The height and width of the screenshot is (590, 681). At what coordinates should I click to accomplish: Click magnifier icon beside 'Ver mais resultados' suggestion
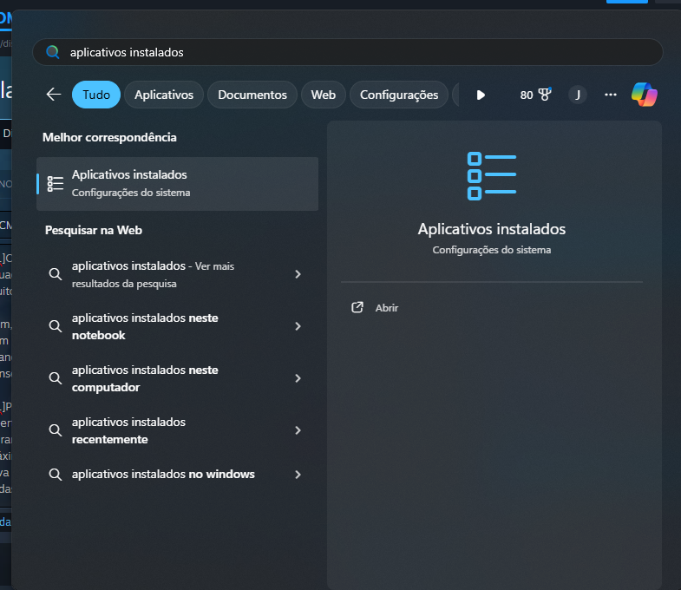[x=56, y=274]
